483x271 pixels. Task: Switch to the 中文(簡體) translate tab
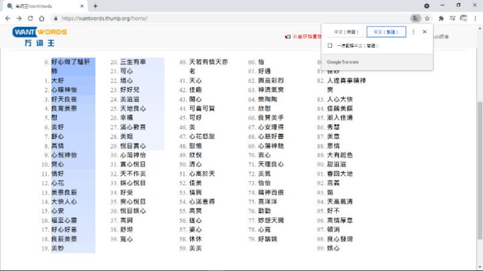[x=346, y=32]
